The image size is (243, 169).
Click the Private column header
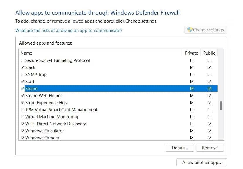(191, 53)
